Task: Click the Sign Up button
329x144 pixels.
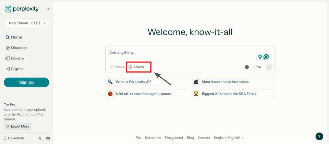Action: 26,82
